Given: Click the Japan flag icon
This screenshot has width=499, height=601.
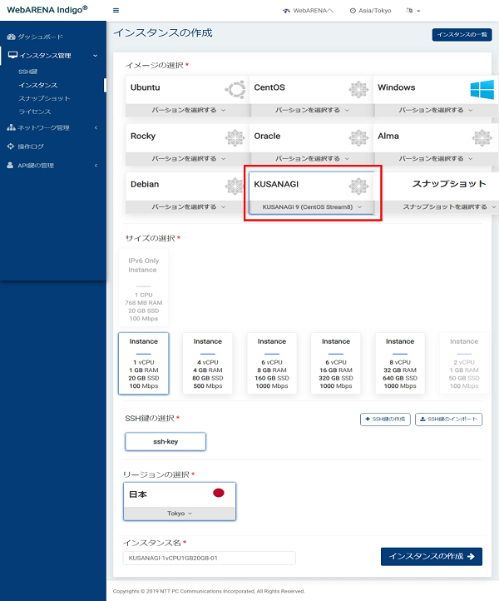Looking at the screenshot, I should click(219, 493).
